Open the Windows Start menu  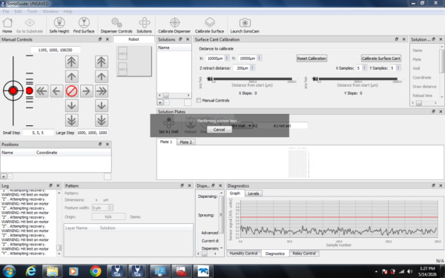[x=9, y=271]
